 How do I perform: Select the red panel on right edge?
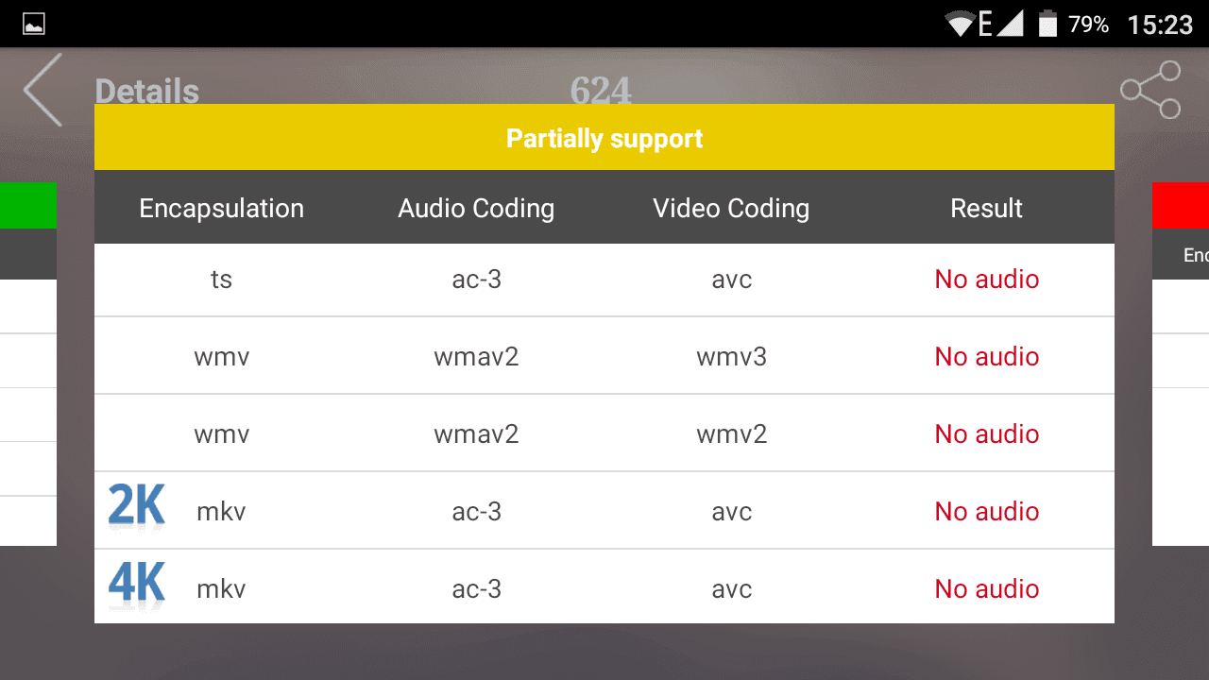[x=1181, y=206]
